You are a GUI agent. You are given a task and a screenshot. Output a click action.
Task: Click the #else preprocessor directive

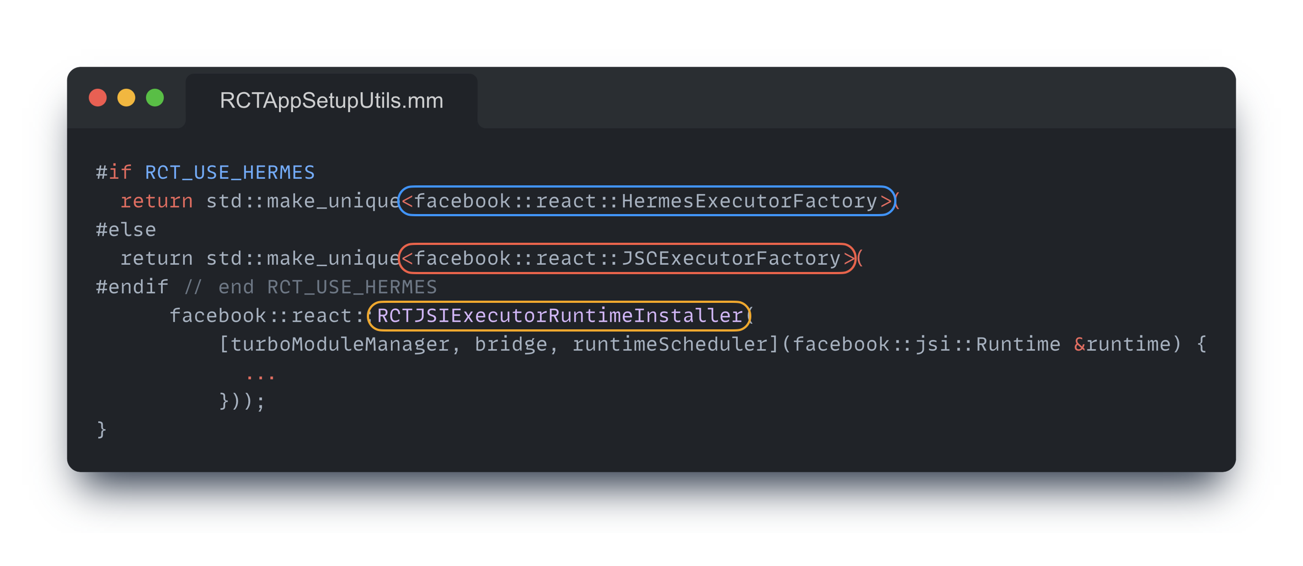(126, 229)
